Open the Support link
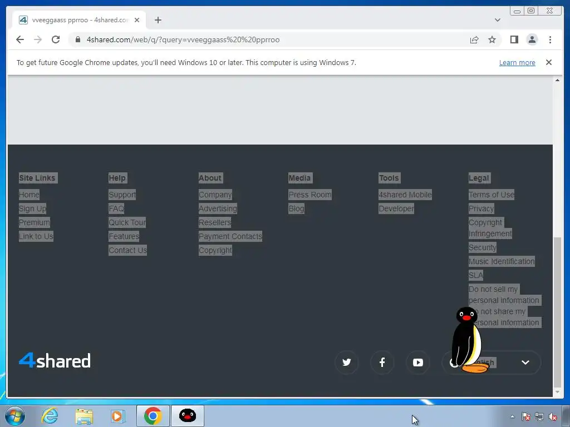This screenshot has height=427, width=570. (x=122, y=195)
